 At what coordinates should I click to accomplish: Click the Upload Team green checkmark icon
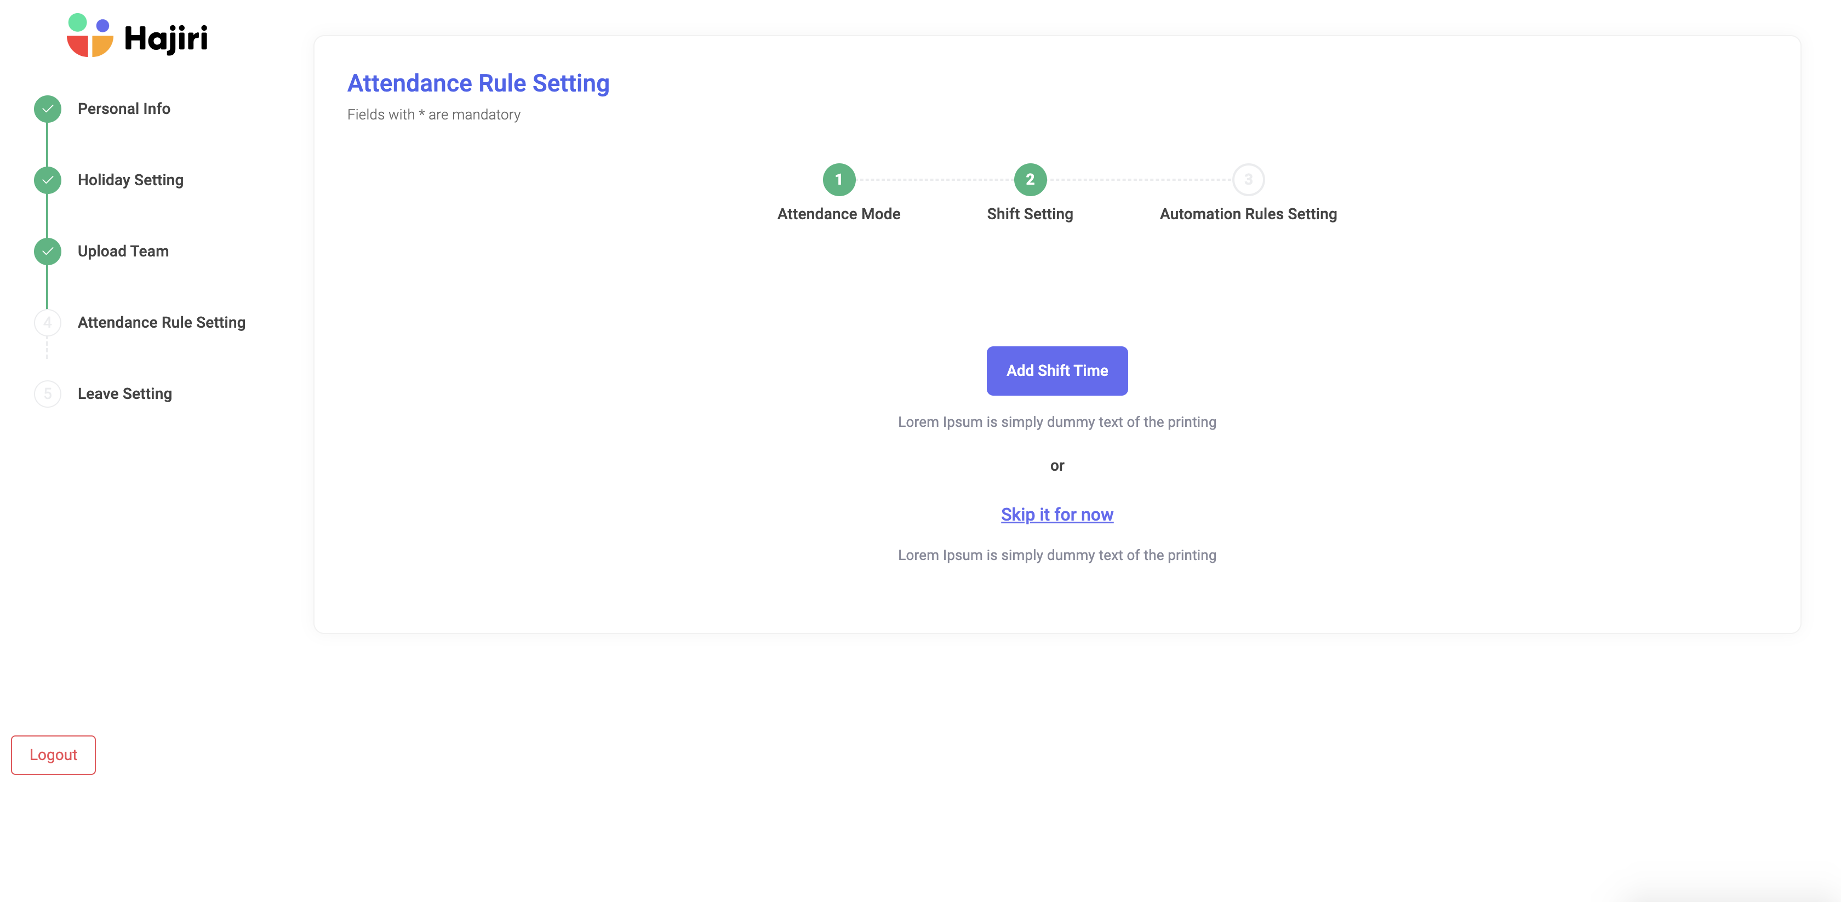click(x=47, y=252)
